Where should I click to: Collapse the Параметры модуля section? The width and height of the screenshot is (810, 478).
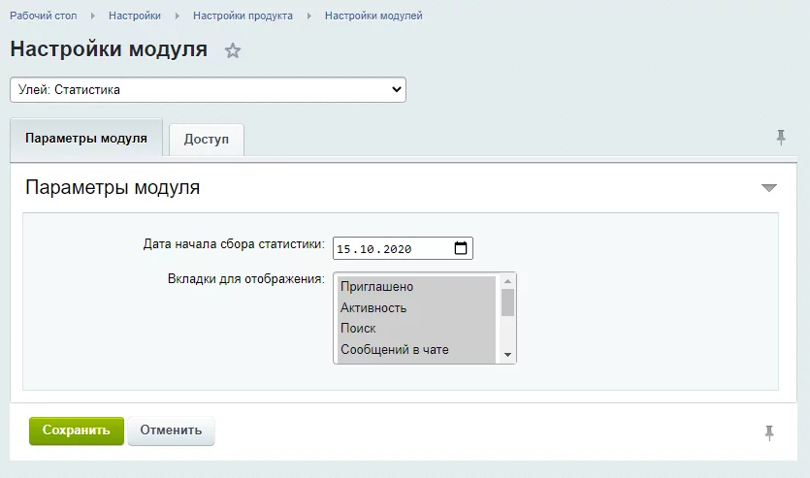[769, 188]
